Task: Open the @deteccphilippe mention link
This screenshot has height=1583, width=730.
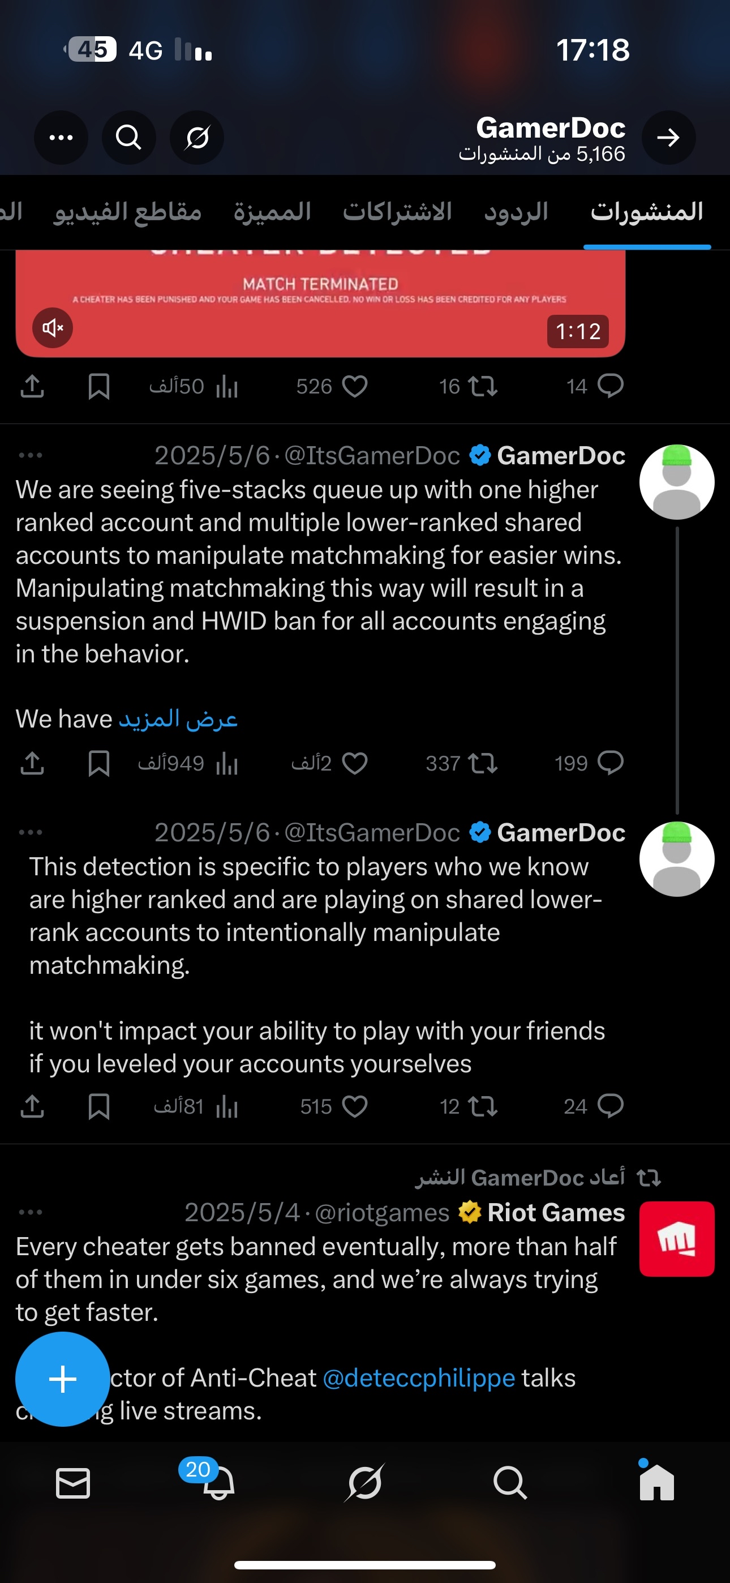Action: pos(418,1377)
